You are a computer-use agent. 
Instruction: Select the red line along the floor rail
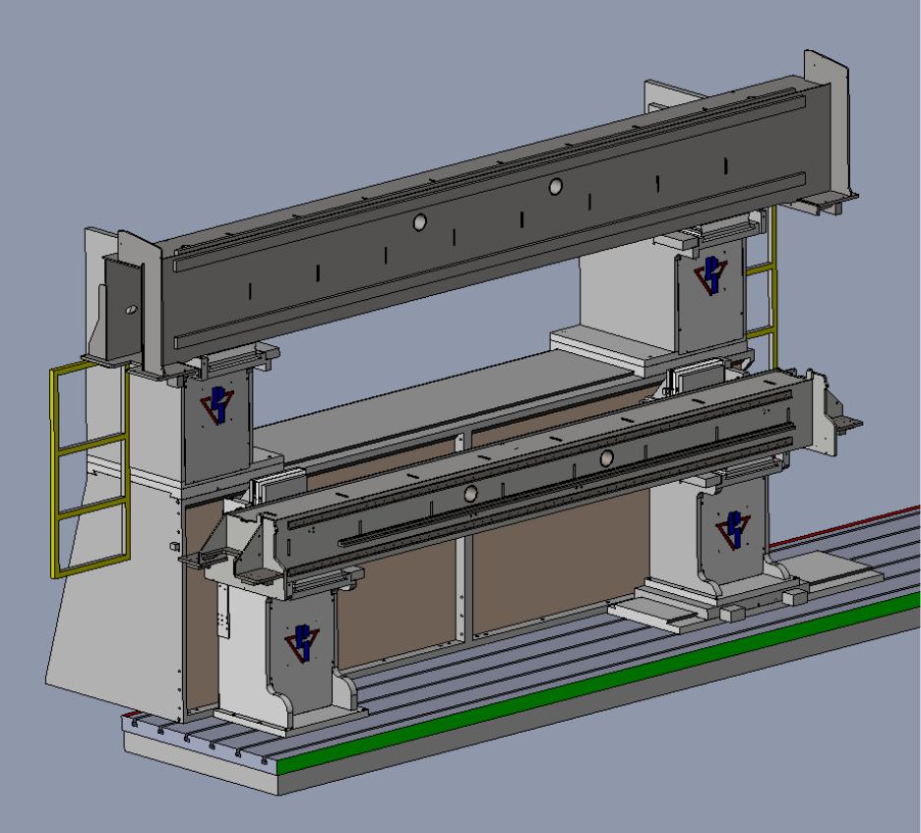846,525
